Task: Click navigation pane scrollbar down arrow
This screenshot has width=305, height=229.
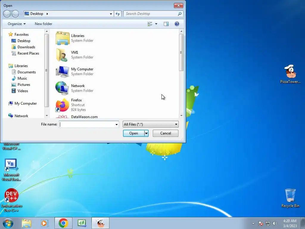Action: click(47, 116)
